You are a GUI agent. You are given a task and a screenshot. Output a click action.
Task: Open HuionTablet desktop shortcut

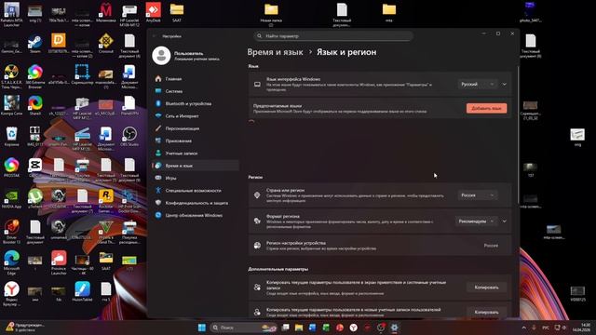[x=82, y=291]
